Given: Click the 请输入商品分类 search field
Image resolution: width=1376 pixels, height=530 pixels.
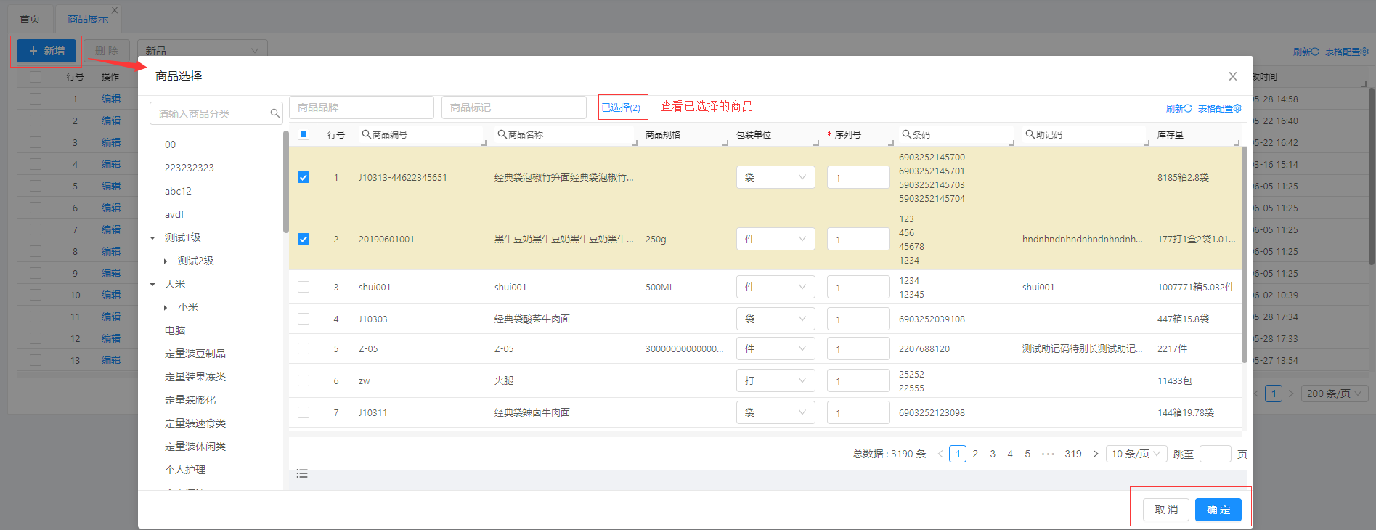Looking at the screenshot, I should [216, 113].
